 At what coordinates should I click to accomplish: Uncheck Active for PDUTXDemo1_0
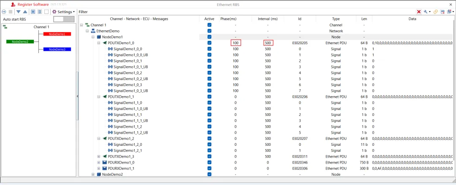pos(209,43)
